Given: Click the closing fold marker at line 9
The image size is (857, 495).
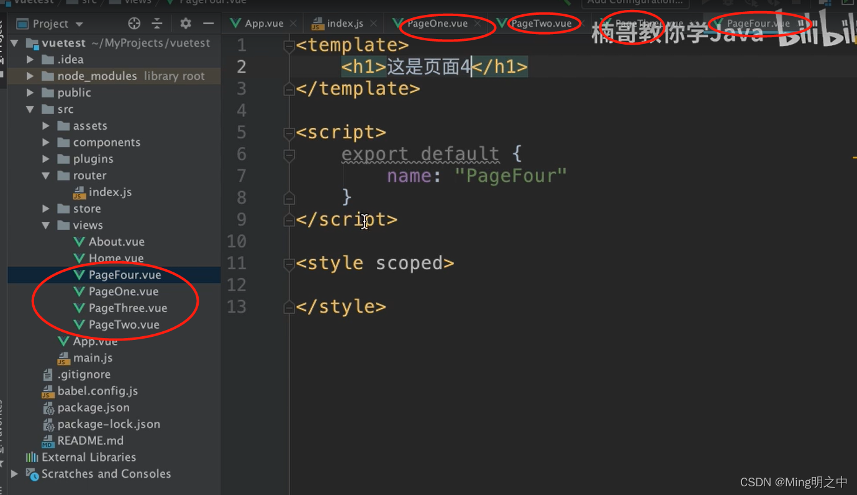Looking at the screenshot, I should click(x=289, y=220).
